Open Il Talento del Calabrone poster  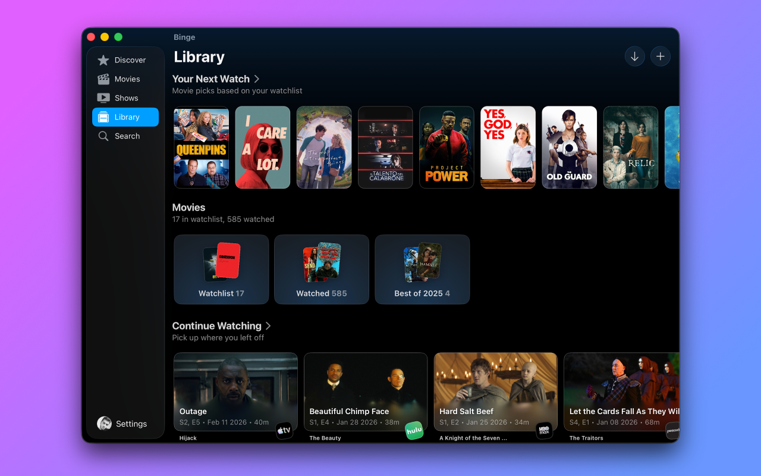(385, 148)
